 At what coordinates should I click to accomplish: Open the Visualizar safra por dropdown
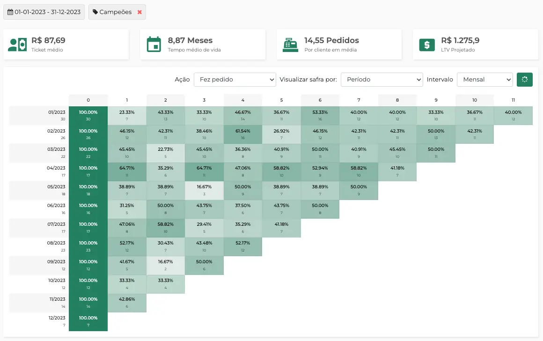click(382, 80)
